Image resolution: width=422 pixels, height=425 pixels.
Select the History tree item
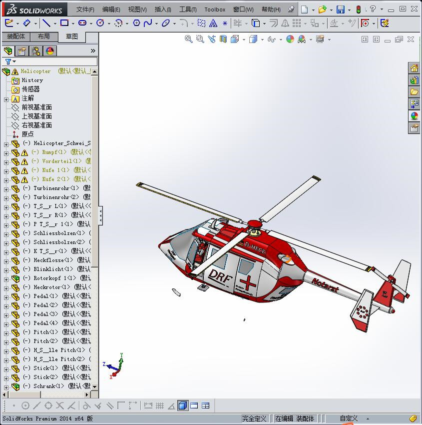tap(32, 80)
